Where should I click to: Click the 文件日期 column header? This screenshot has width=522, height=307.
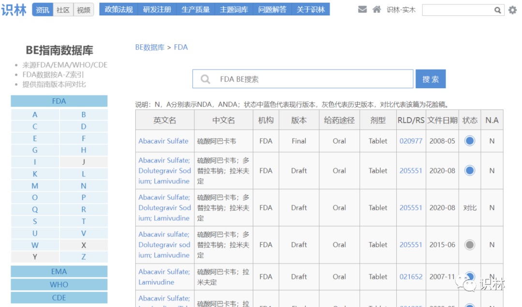click(442, 120)
